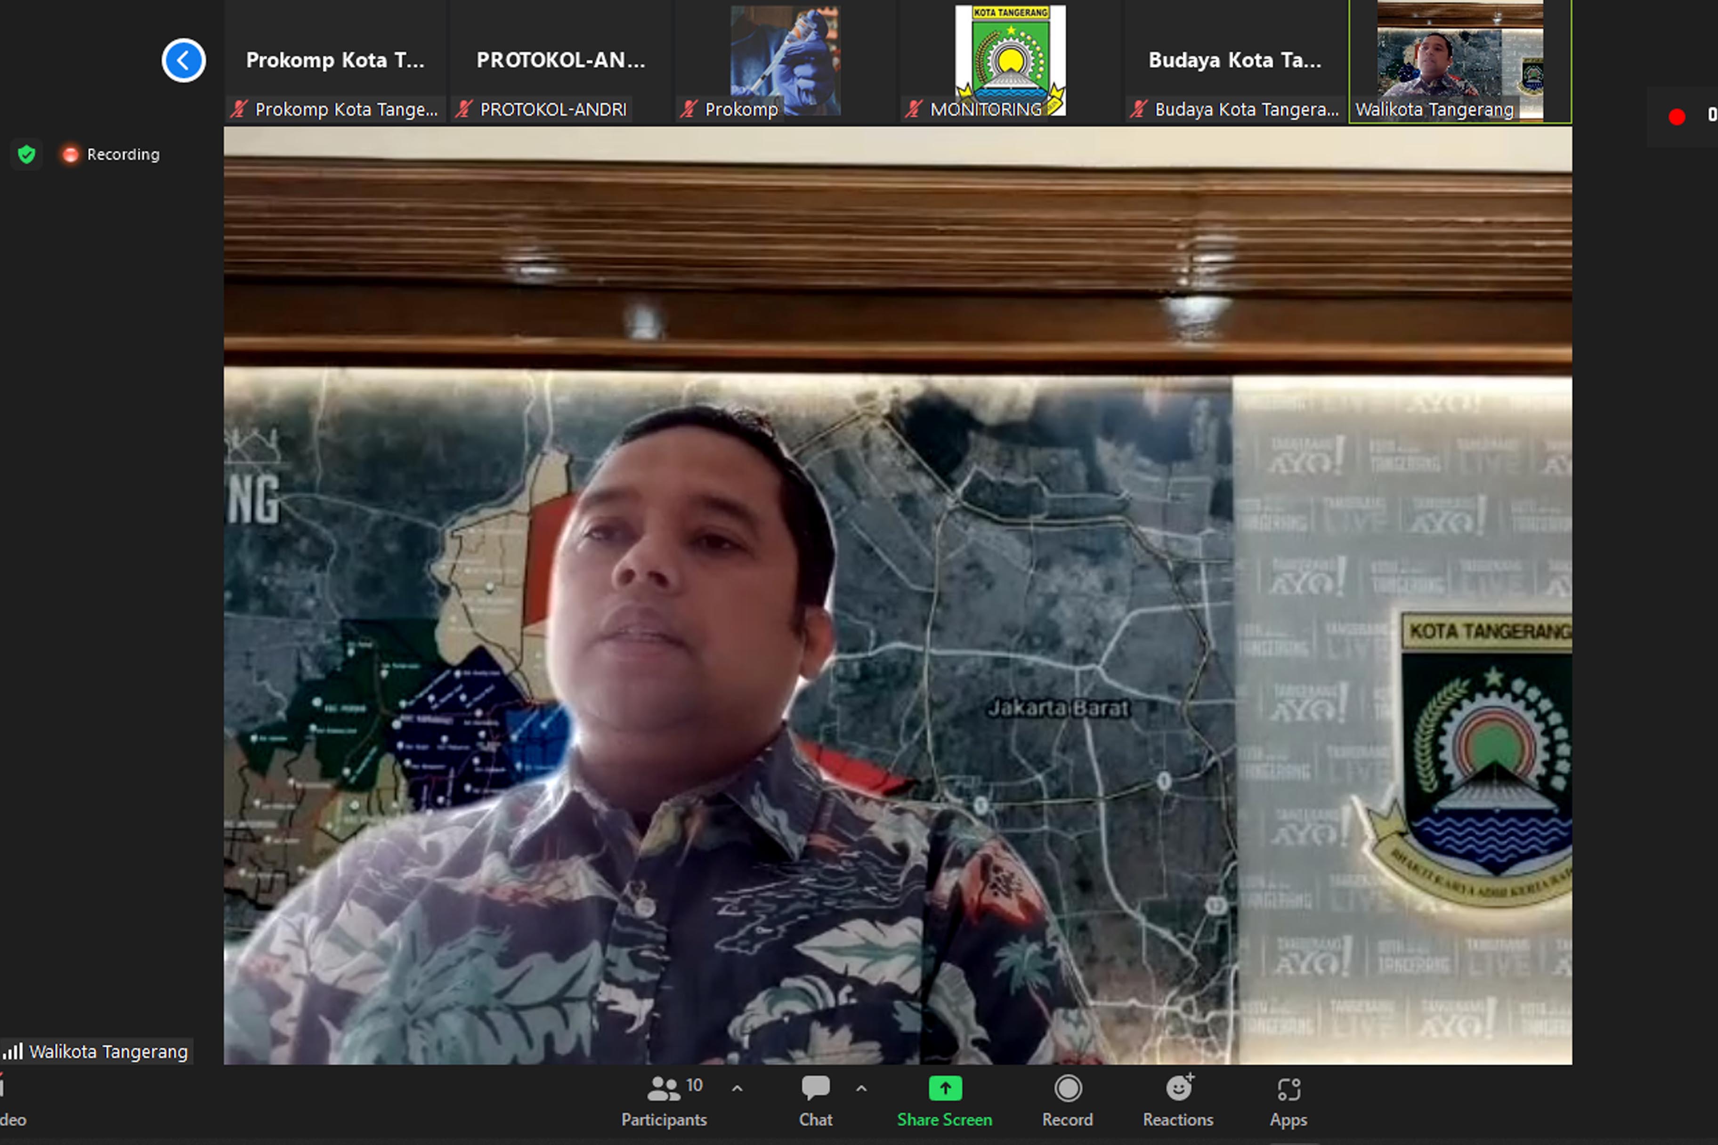Click the red dot recording timer
This screenshot has height=1145, width=1718.
[1677, 117]
